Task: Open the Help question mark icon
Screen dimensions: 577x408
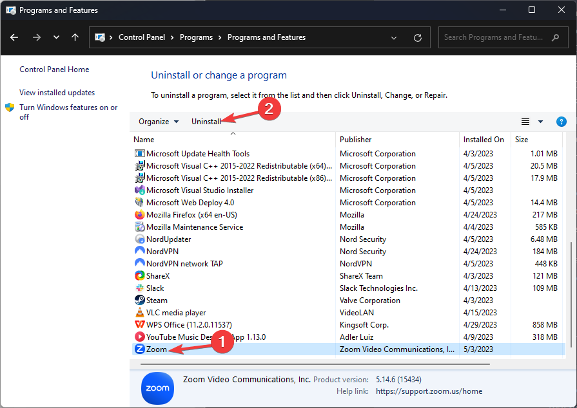Action: [561, 122]
